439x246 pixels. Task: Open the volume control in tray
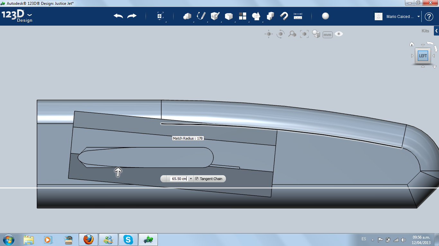tap(403, 240)
